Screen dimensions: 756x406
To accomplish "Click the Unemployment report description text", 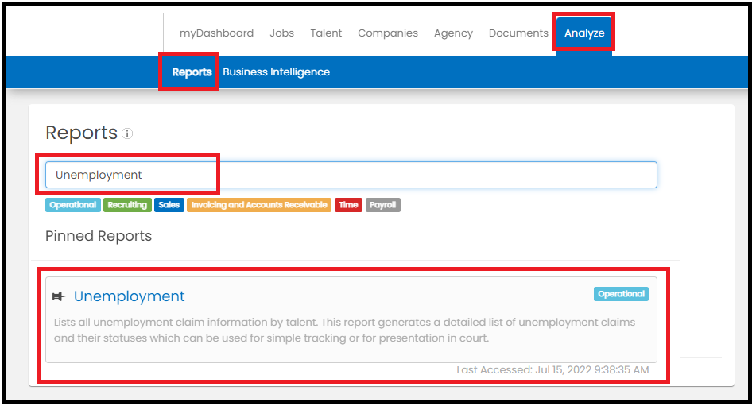I will [x=344, y=330].
